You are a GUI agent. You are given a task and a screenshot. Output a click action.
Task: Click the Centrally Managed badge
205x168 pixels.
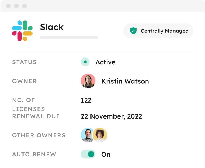[x=158, y=31]
